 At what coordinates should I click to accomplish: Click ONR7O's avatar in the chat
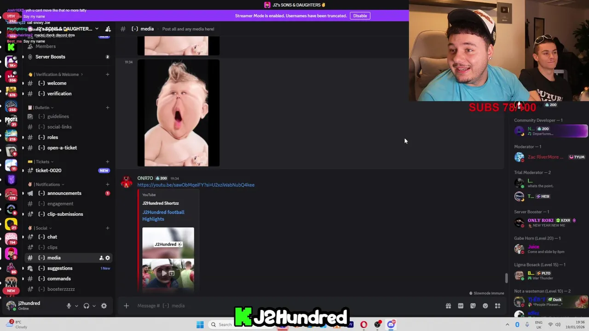point(126,183)
